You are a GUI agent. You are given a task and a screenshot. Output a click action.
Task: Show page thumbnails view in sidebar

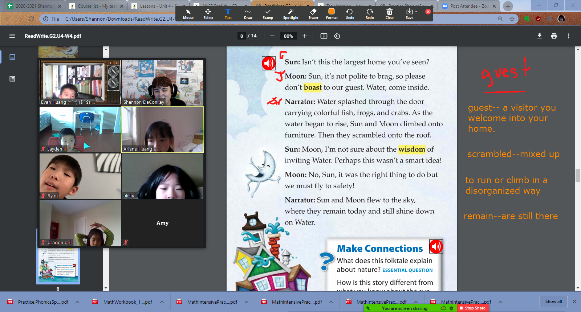coord(12,57)
